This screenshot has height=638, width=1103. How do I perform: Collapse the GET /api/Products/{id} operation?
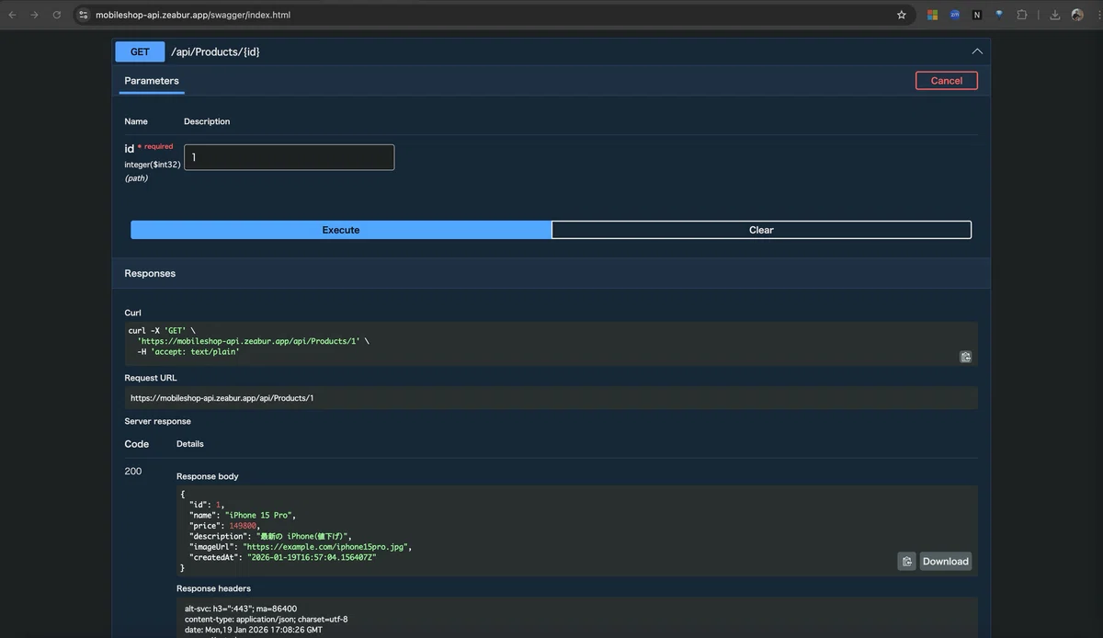pos(977,51)
